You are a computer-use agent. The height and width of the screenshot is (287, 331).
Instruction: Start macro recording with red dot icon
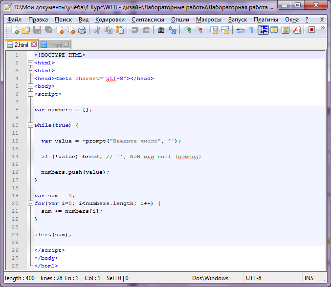(311, 30)
